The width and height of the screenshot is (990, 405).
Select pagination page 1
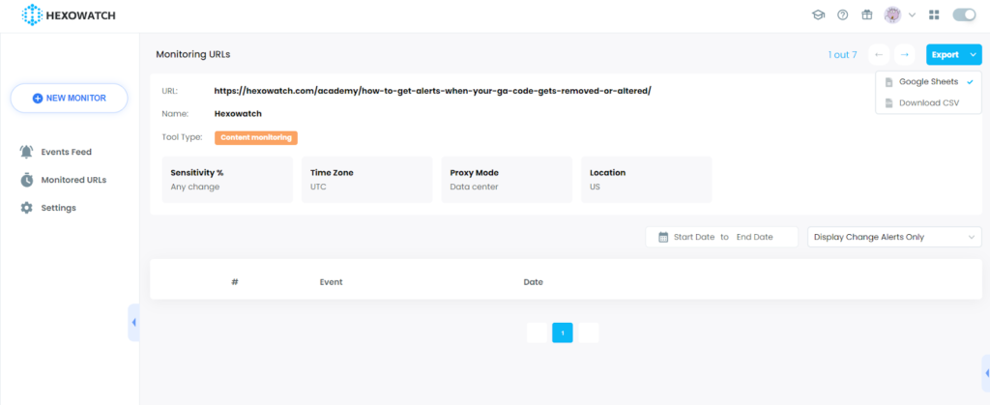click(x=563, y=333)
